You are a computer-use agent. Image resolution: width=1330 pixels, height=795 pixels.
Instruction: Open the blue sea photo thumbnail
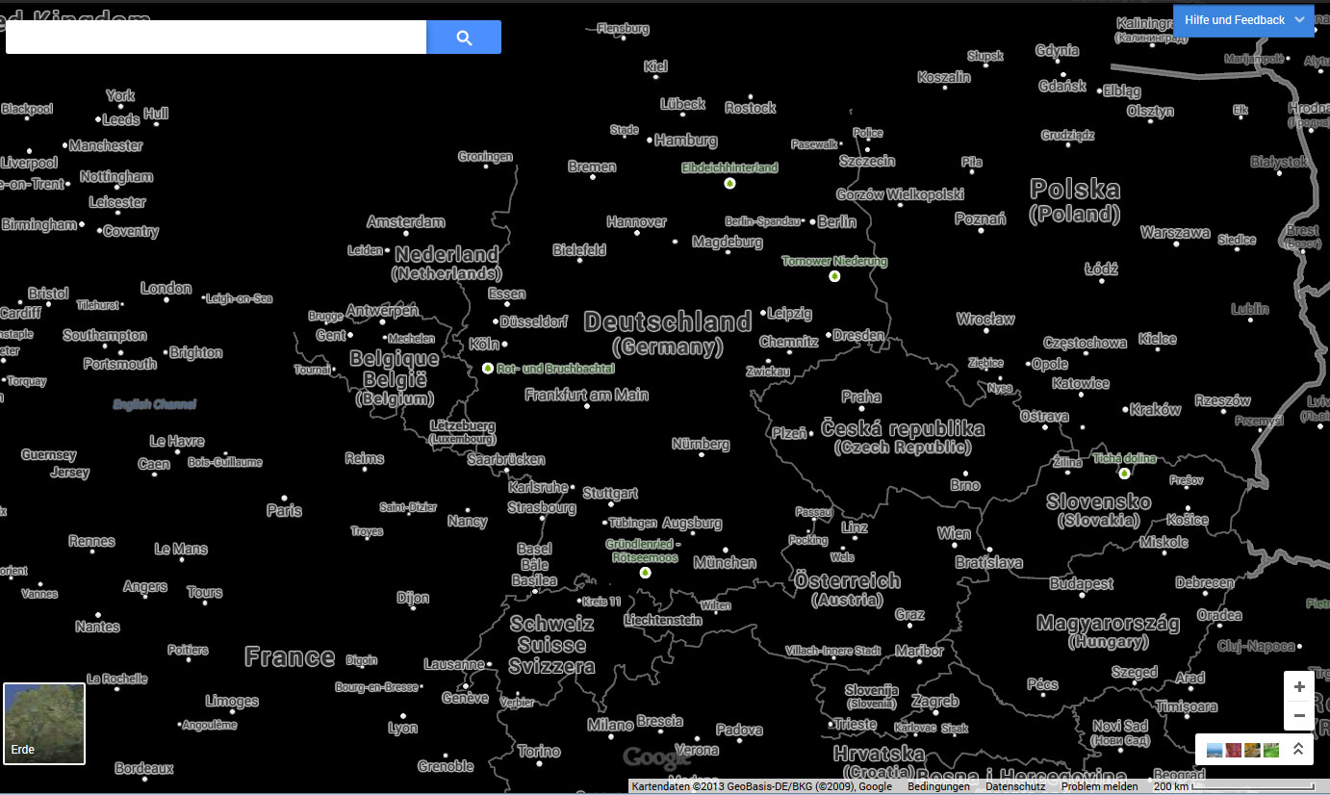1215,750
